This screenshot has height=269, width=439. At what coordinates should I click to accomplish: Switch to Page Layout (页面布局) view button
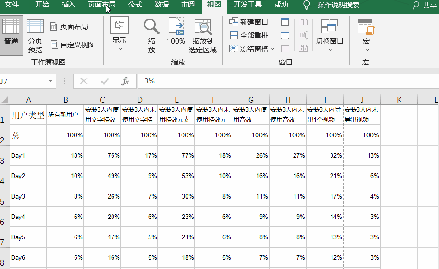click(x=69, y=26)
